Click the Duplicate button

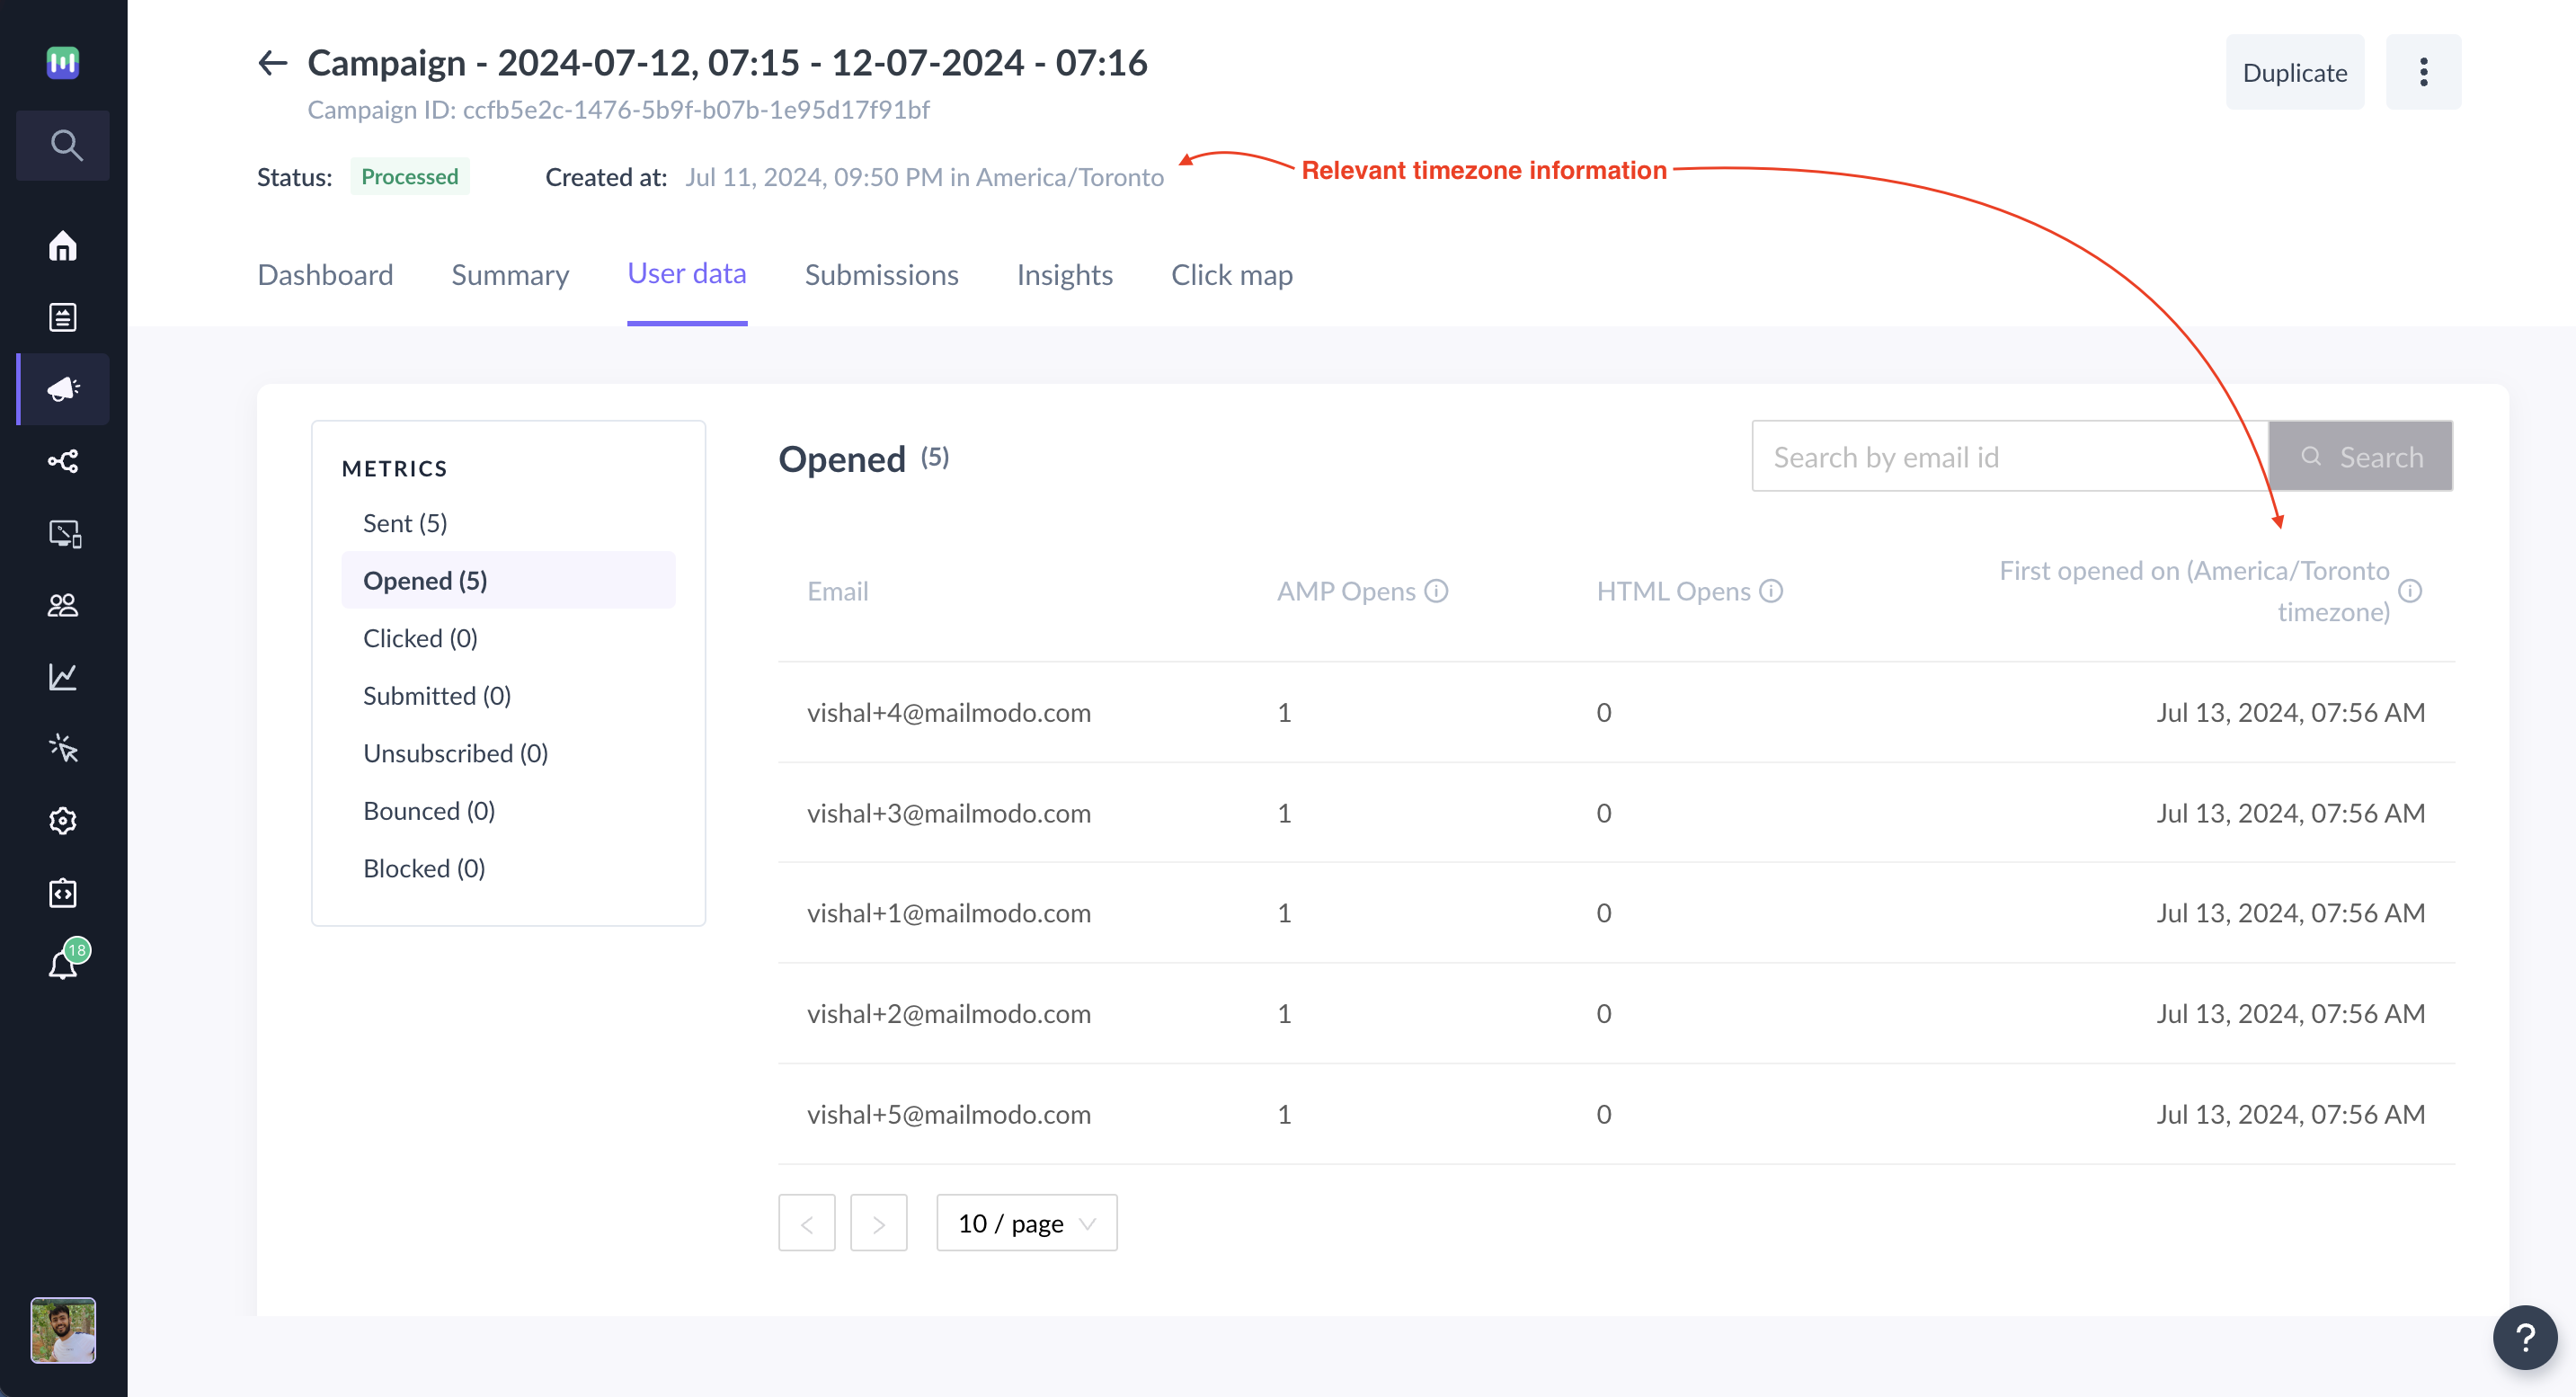(2296, 70)
